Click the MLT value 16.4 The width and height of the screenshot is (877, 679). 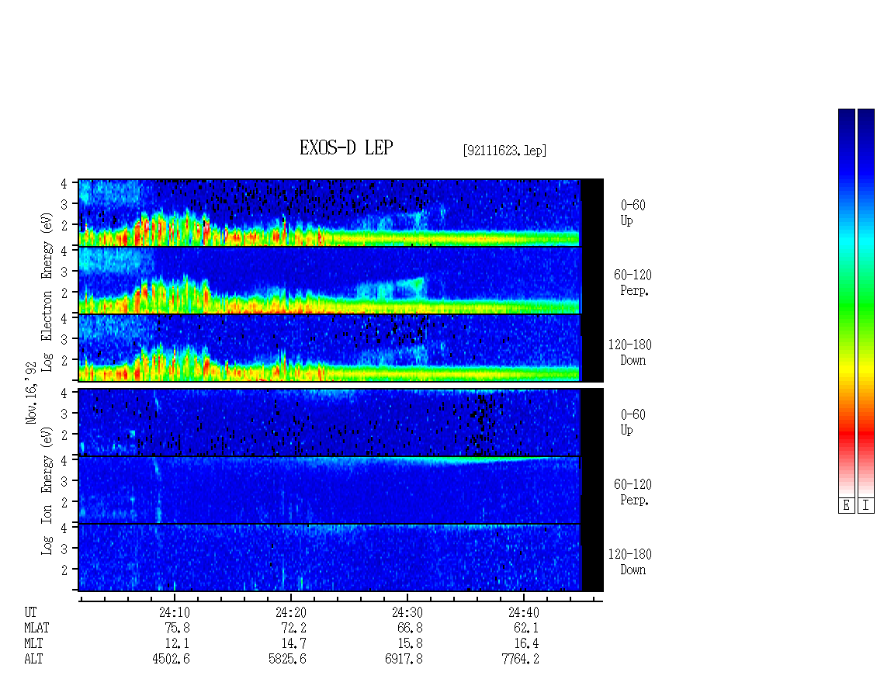[x=526, y=643]
